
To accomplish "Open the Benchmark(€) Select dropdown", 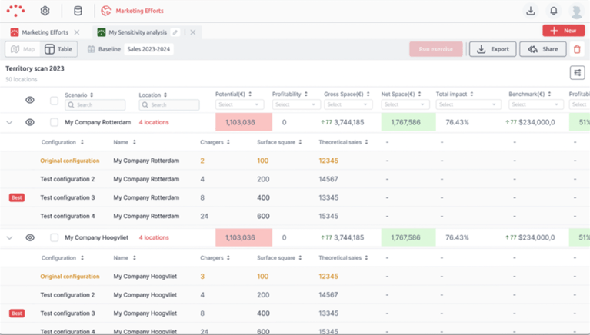I will pyautogui.click(x=535, y=104).
